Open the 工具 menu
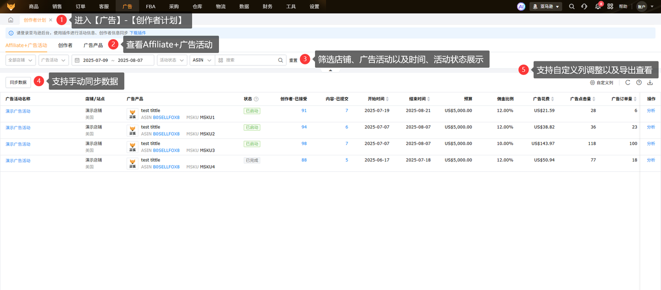Image resolution: width=661 pixels, height=290 pixels. pos(291,6)
